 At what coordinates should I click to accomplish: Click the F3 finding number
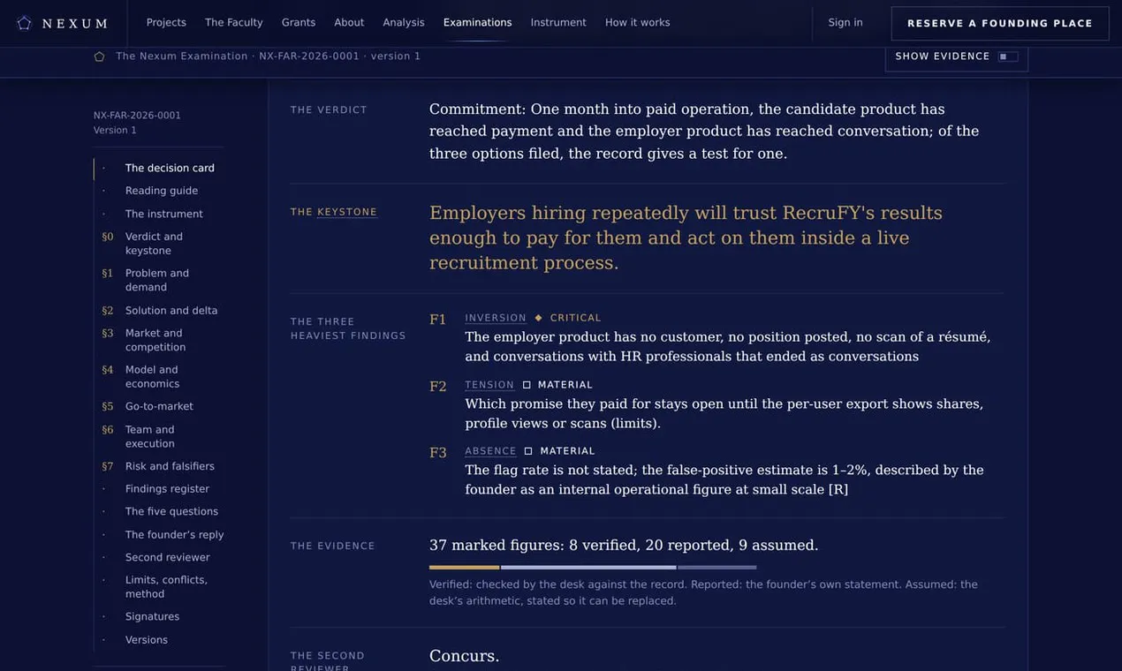(438, 453)
